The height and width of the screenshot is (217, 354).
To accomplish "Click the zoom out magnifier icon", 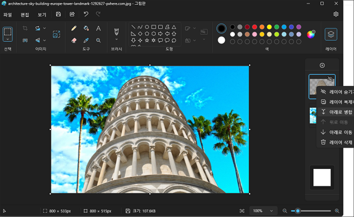I will point(285,211).
